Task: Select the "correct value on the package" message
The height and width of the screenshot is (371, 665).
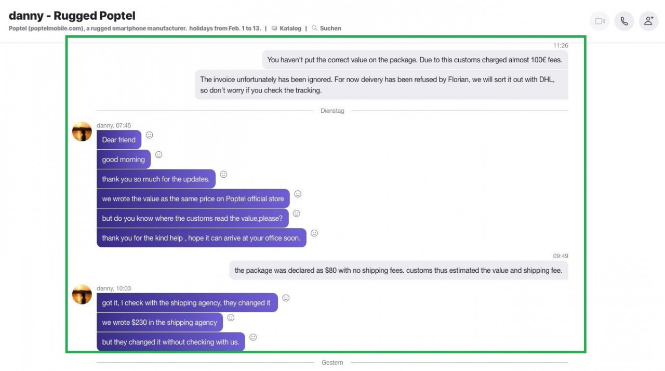Action: pos(415,60)
